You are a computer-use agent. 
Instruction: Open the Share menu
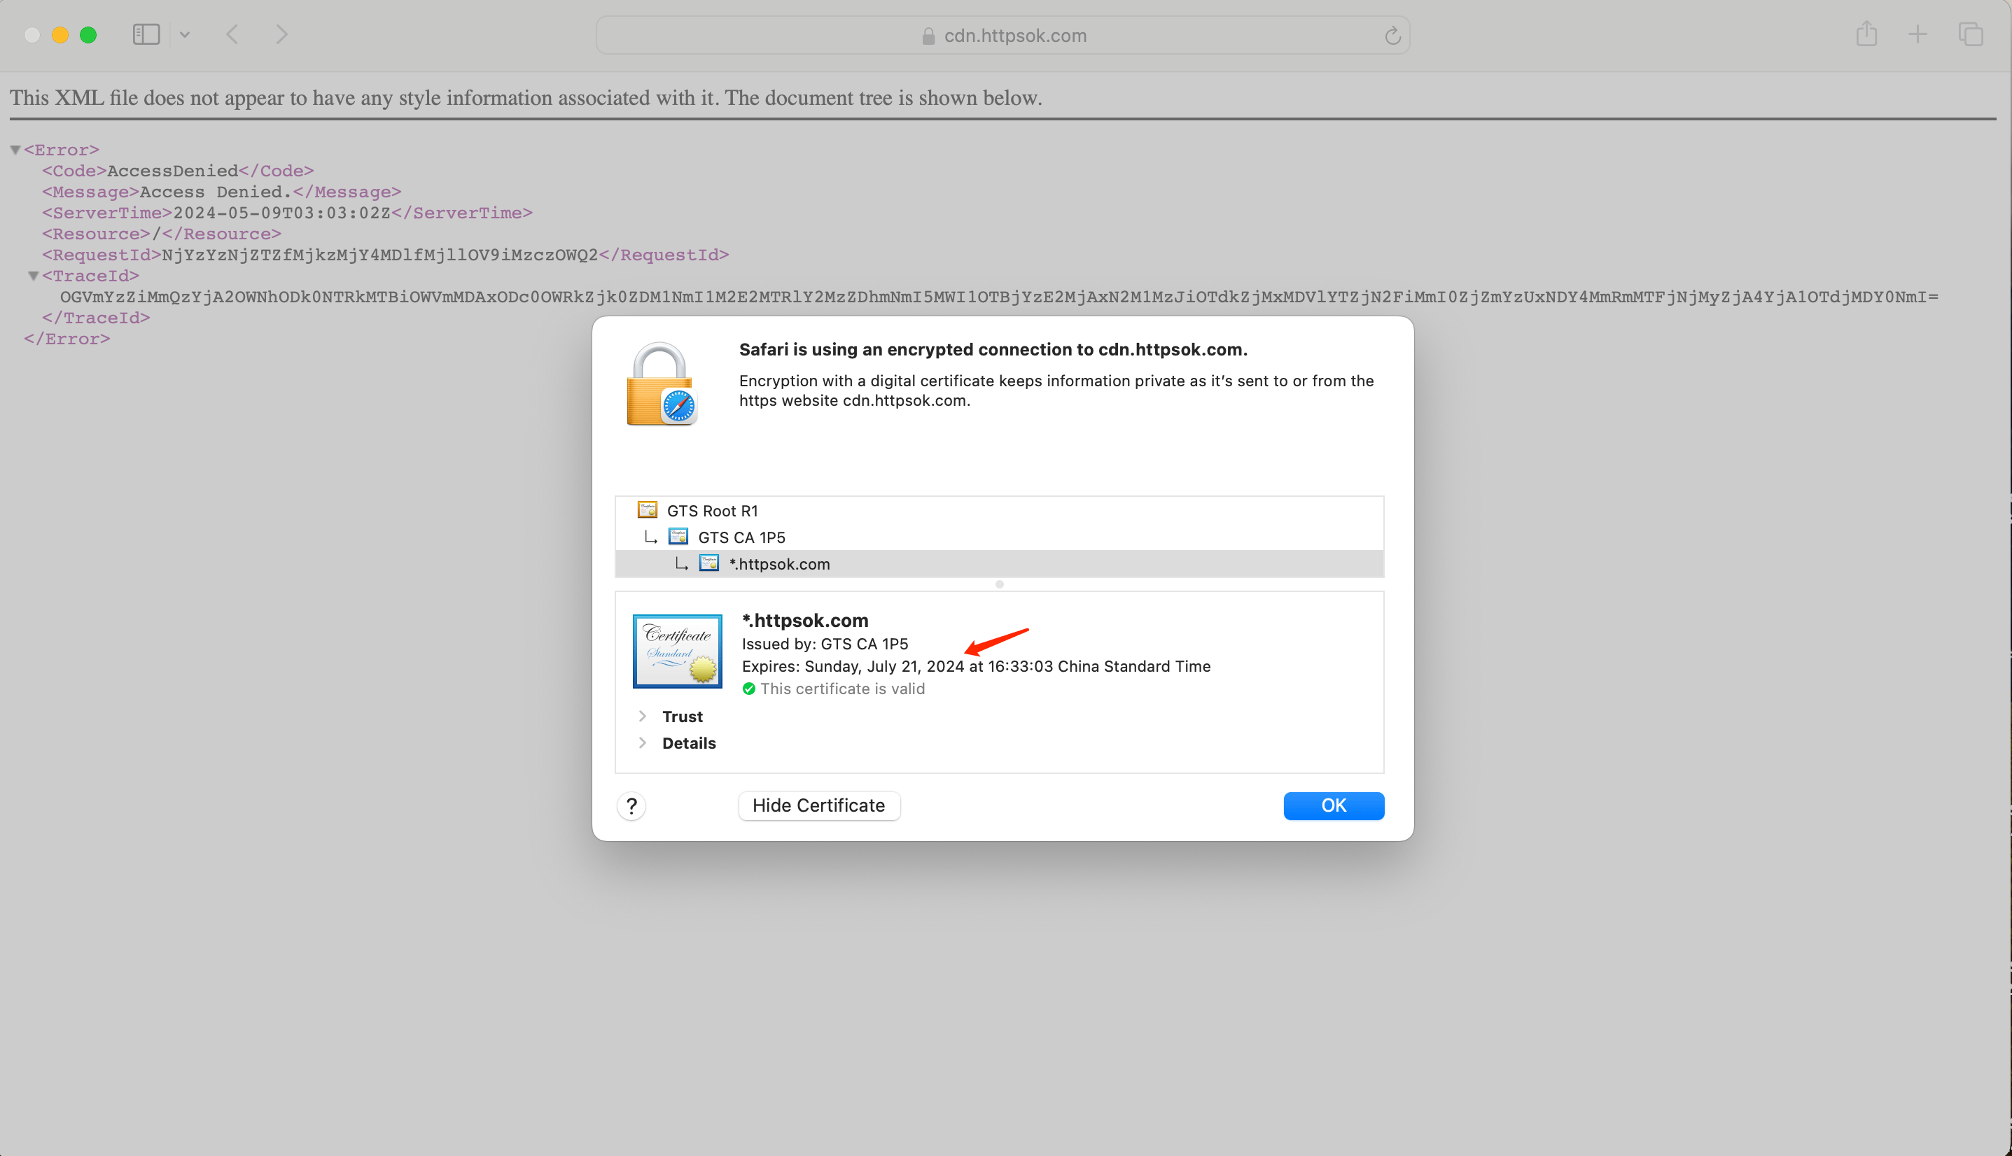click(1866, 34)
